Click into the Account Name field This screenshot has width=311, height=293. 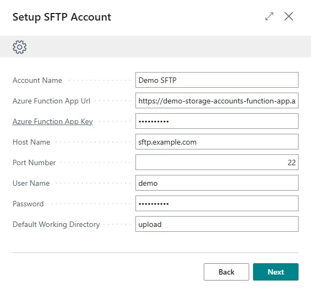click(217, 80)
